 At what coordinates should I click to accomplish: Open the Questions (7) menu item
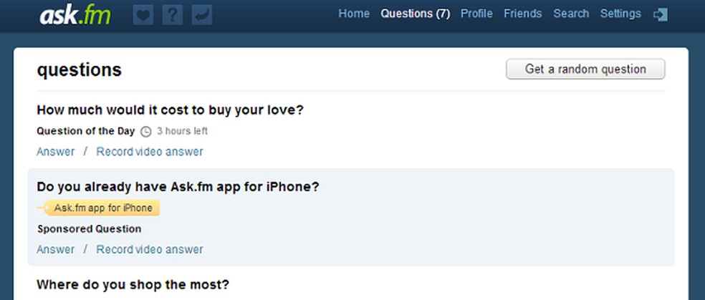pyautogui.click(x=416, y=14)
